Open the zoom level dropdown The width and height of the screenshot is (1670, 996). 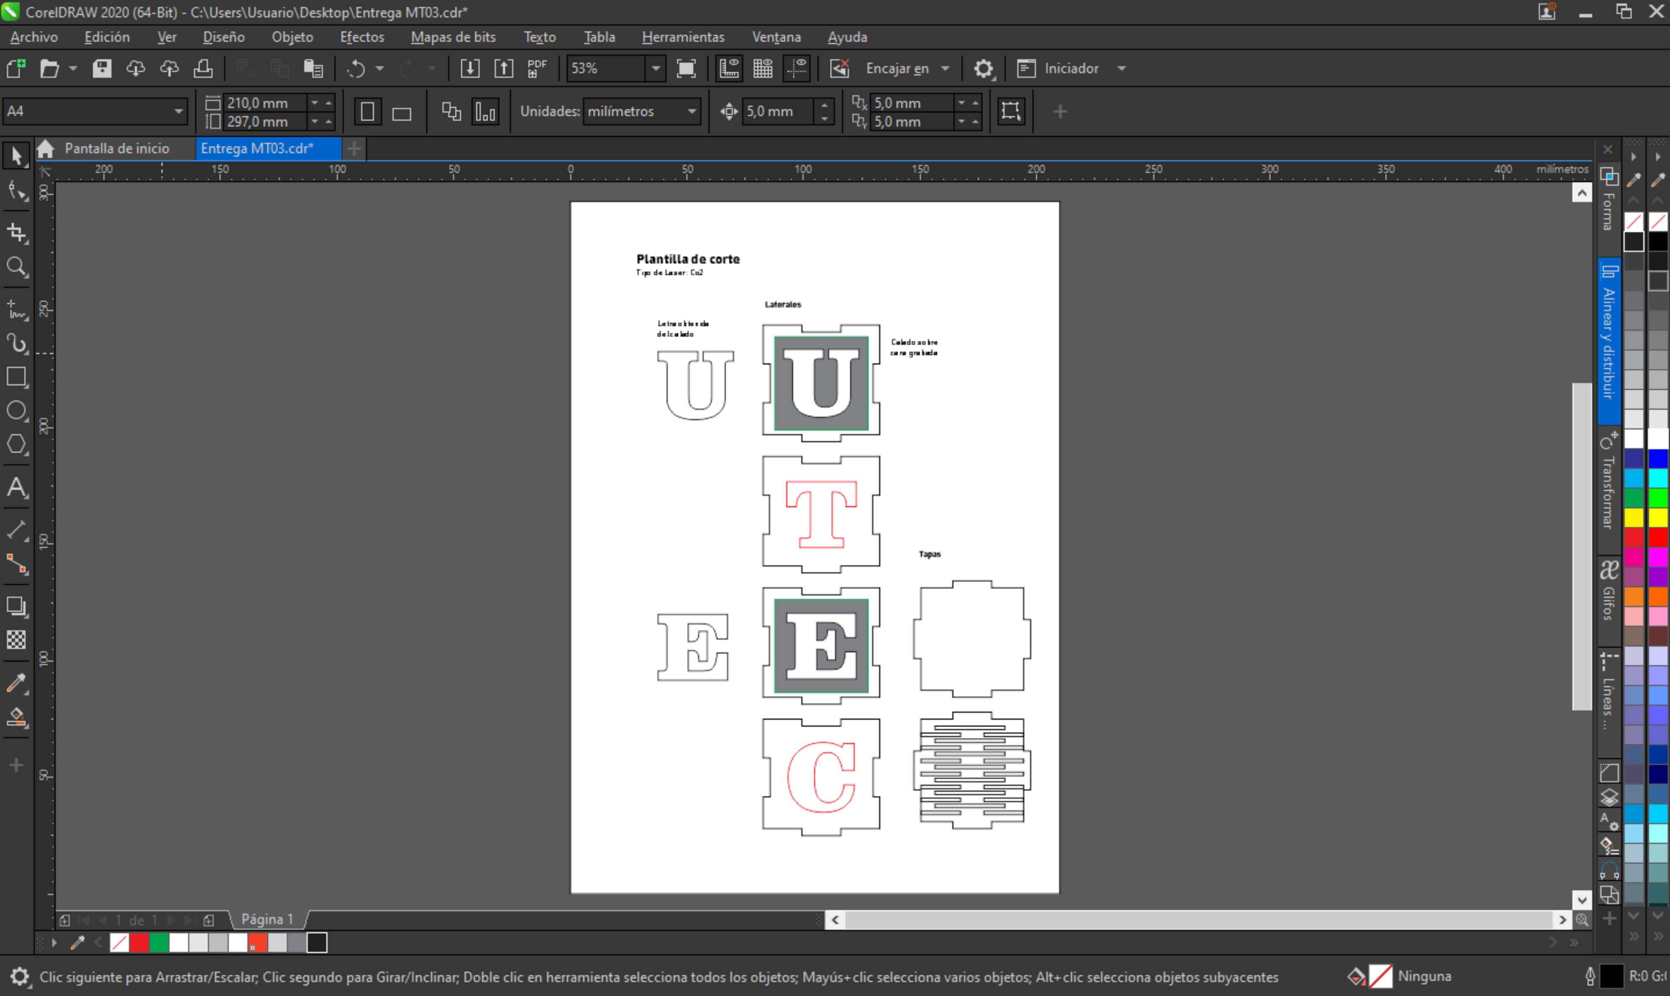656,68
